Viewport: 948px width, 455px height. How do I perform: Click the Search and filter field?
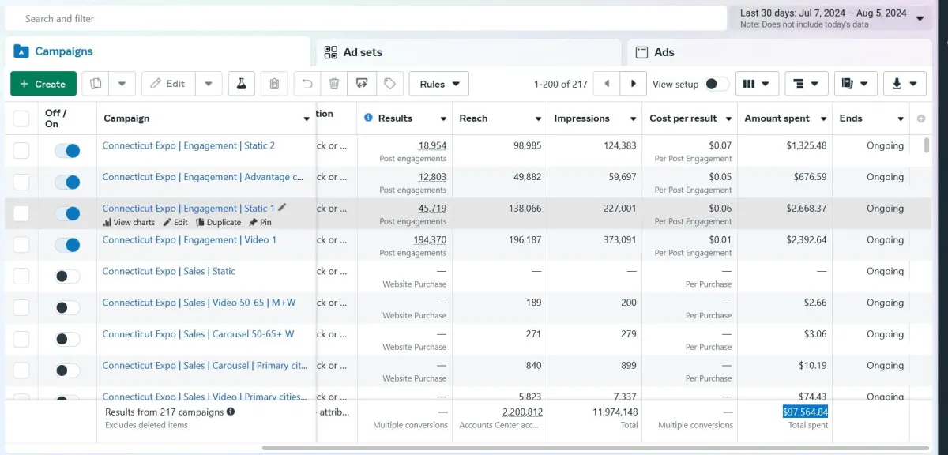pos(366,18)
